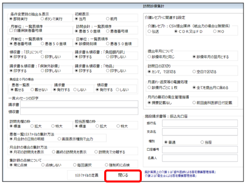Select 普通 account type

(x=166, y=142)
